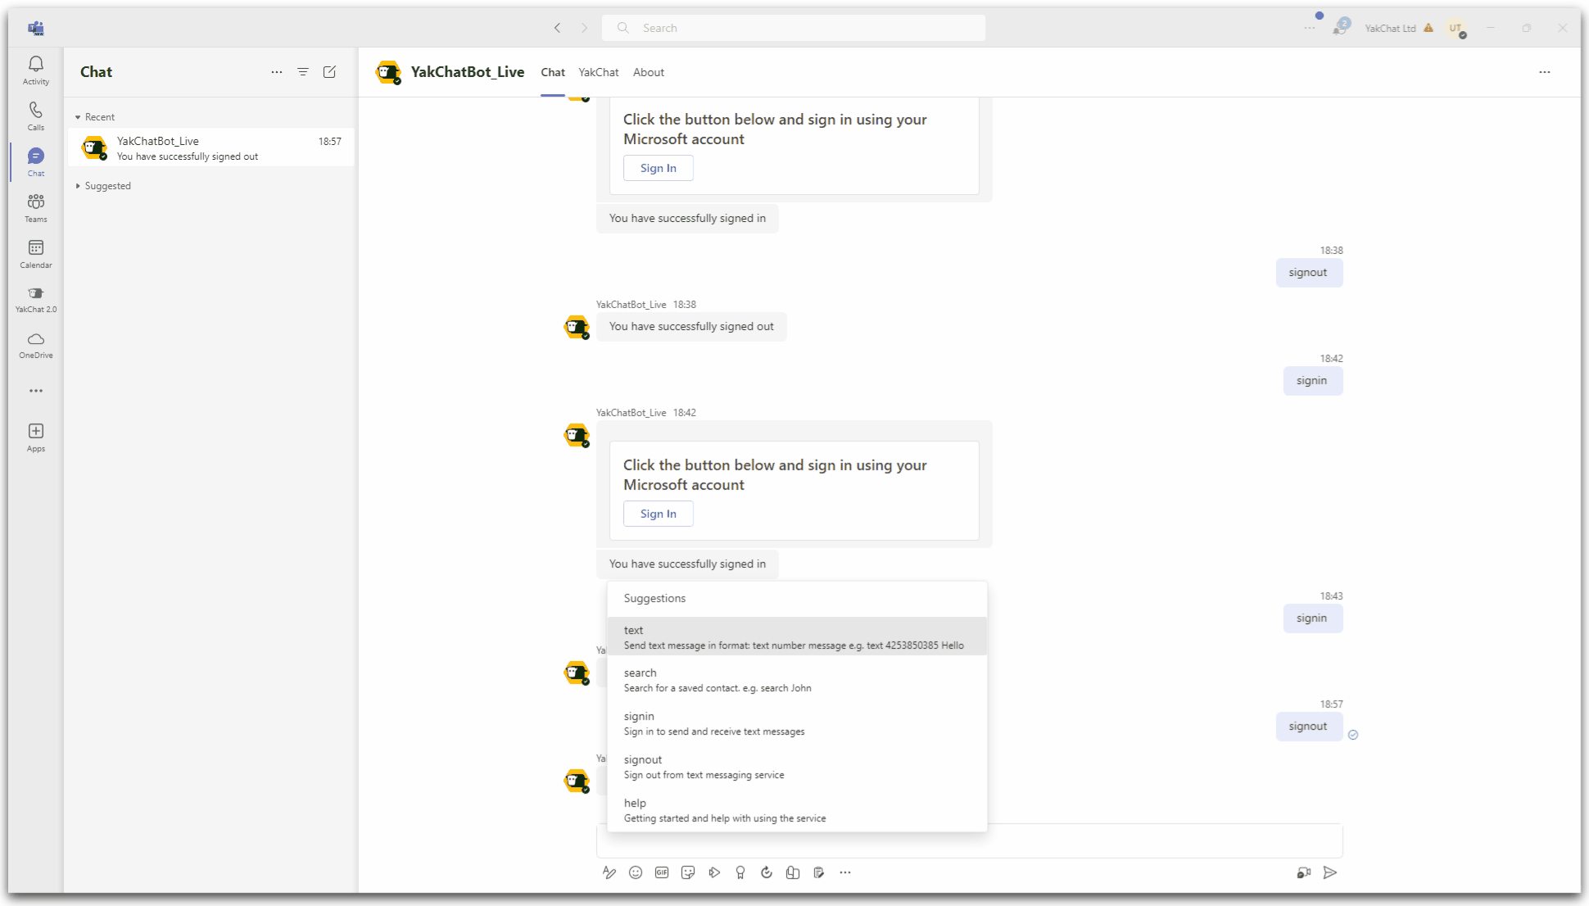Click the Microsoft Teams logo icon
This screenshot has width=1589, height=906.
[x=36, y=28]
